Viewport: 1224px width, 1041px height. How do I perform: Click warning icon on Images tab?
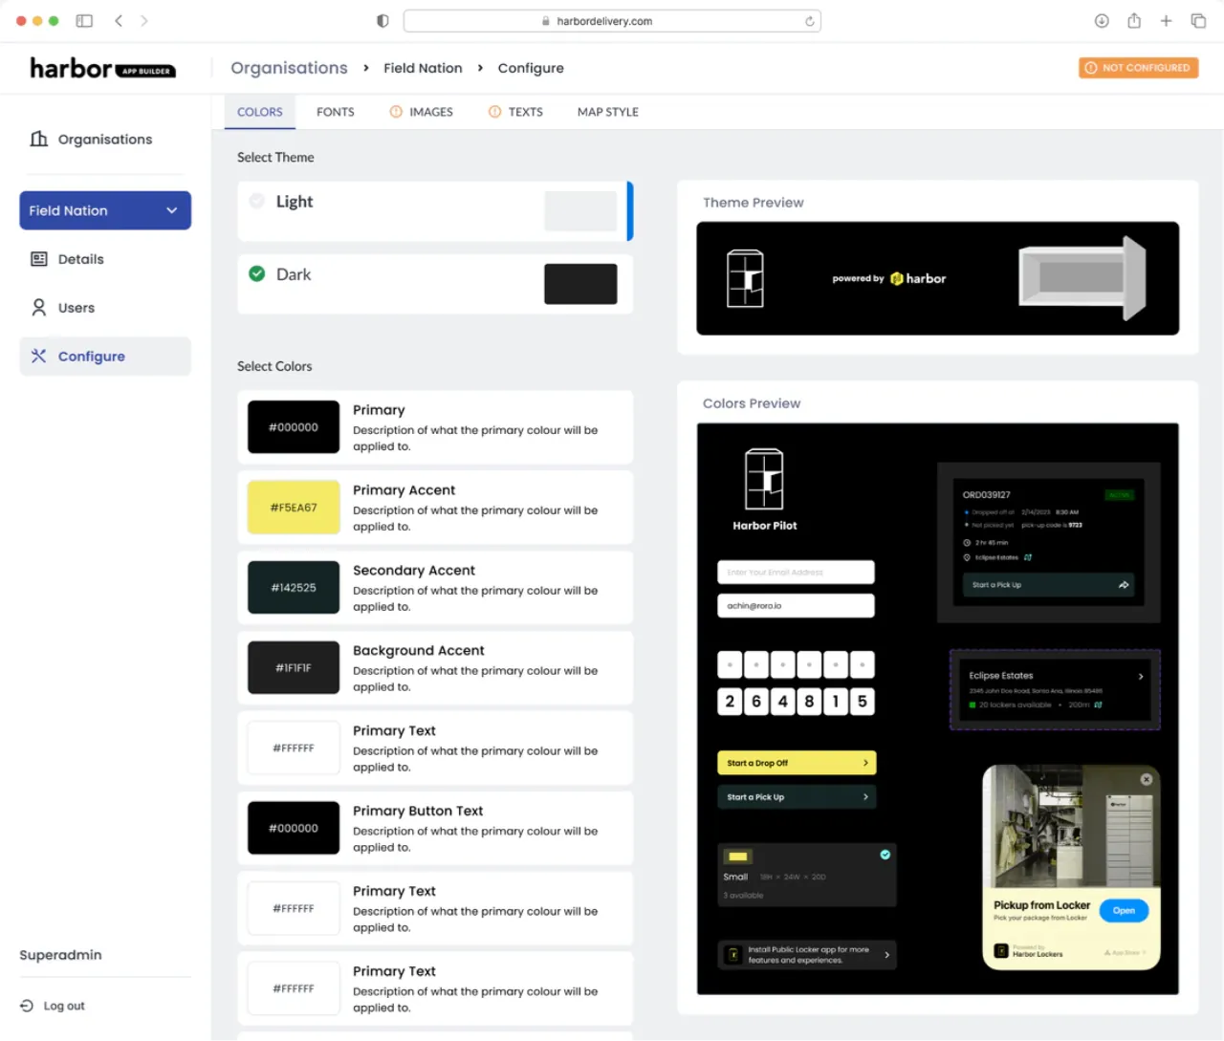(396, 112)
